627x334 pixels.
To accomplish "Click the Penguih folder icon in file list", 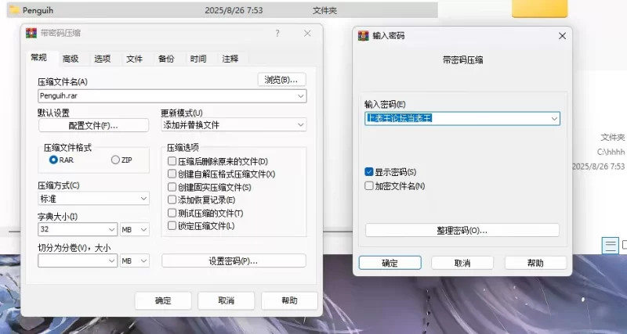I will (14, 10).
